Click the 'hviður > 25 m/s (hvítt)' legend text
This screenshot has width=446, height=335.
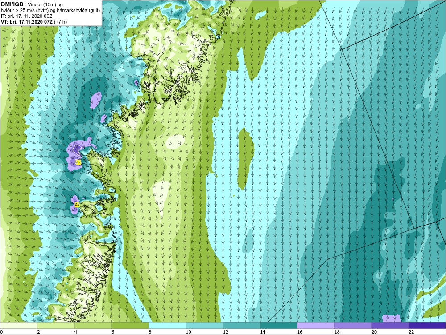tap(25, 11)
